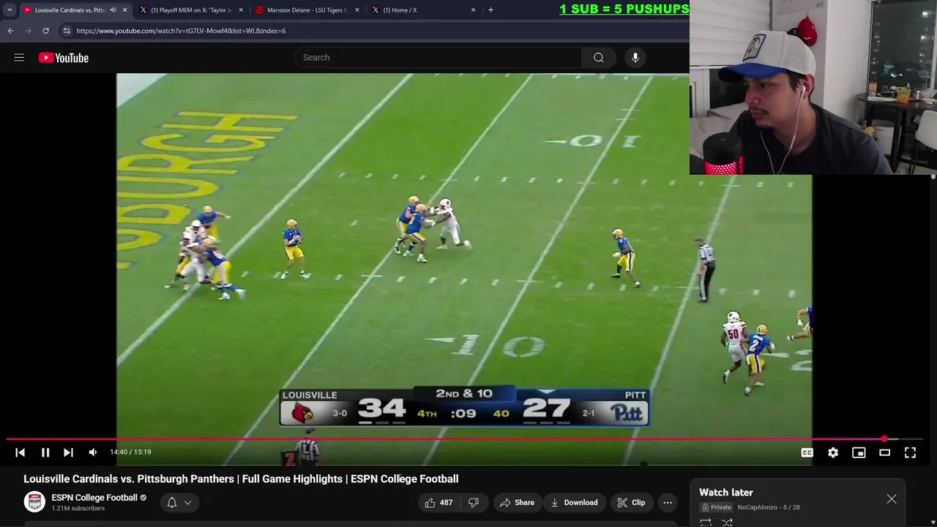The width and height of the screenshot is (937, 527).
Task: View site information icon in address bar
Action: 67,31
